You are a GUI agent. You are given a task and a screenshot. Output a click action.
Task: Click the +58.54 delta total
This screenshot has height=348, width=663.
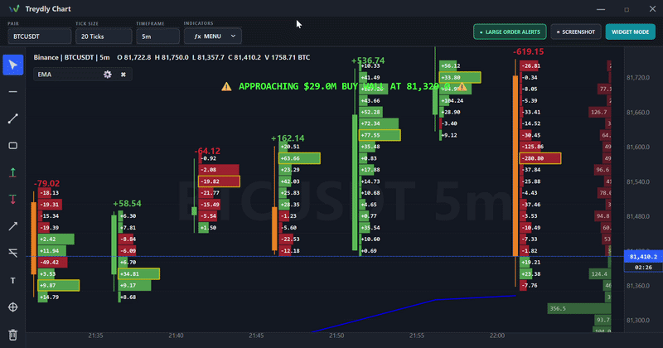pos(127,203)
